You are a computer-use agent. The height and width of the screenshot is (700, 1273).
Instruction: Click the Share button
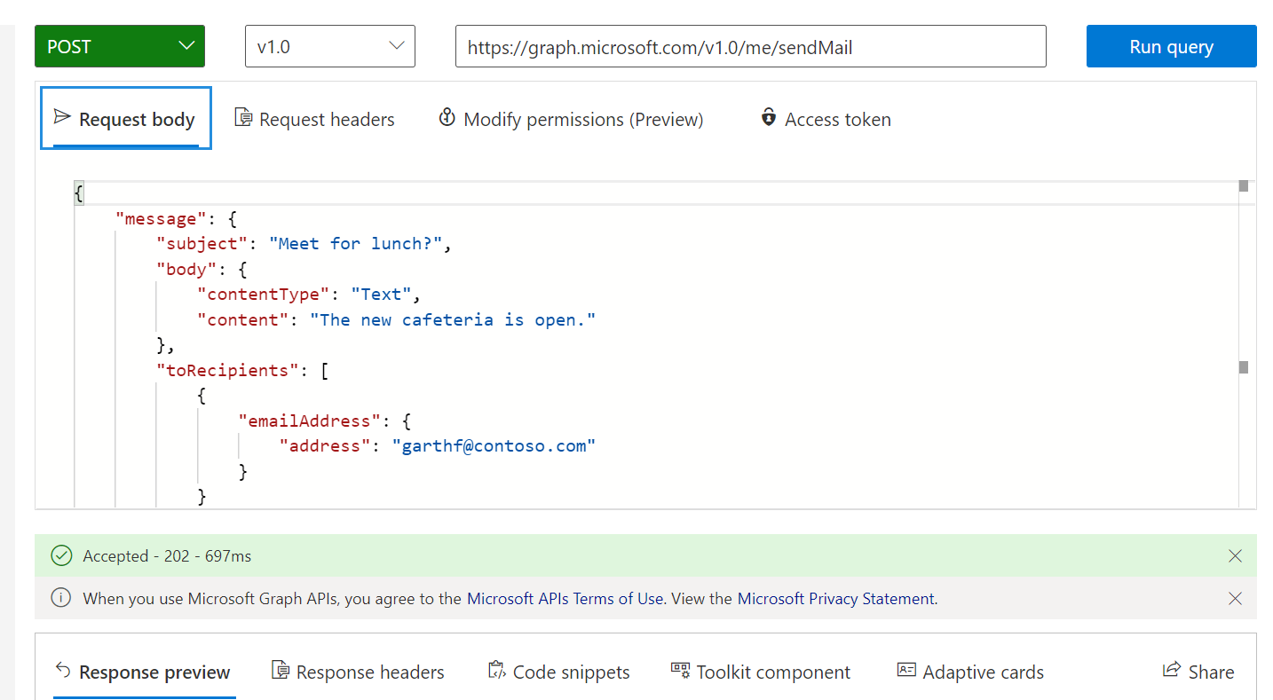click(1198, 672)
